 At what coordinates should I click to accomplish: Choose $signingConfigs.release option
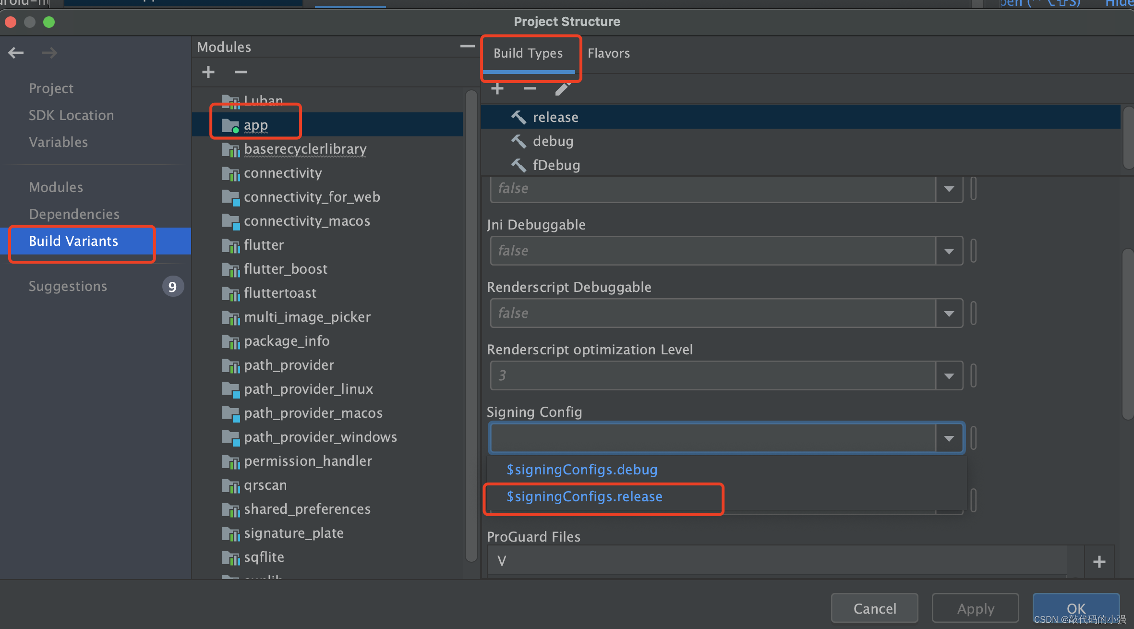(584, 497)
